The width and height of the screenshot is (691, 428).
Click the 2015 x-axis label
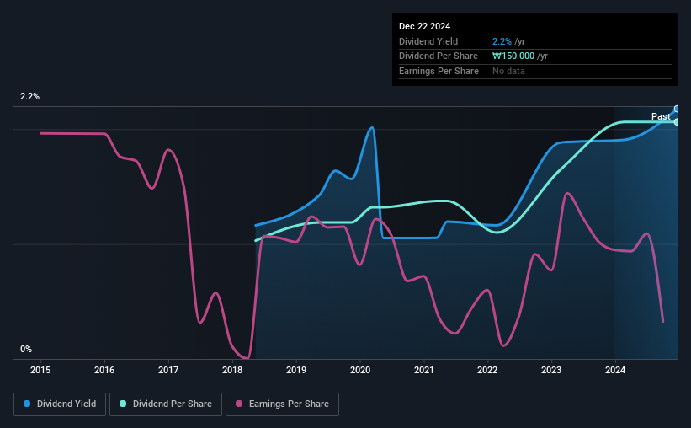pos(40,370)
